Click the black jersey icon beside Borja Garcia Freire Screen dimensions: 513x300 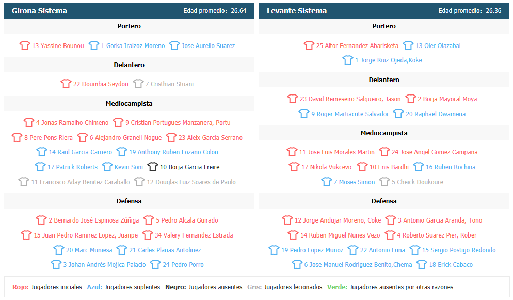152,167
